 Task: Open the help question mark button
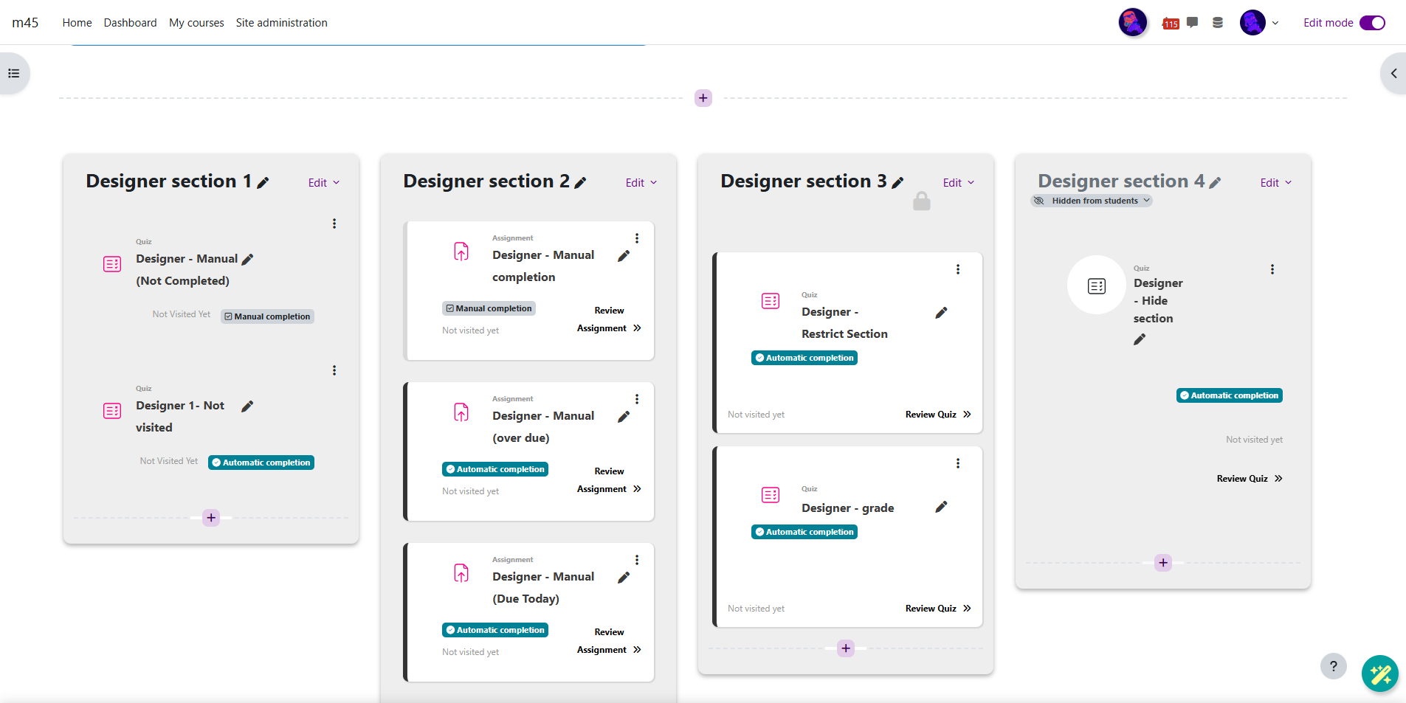pos(1333,667)
